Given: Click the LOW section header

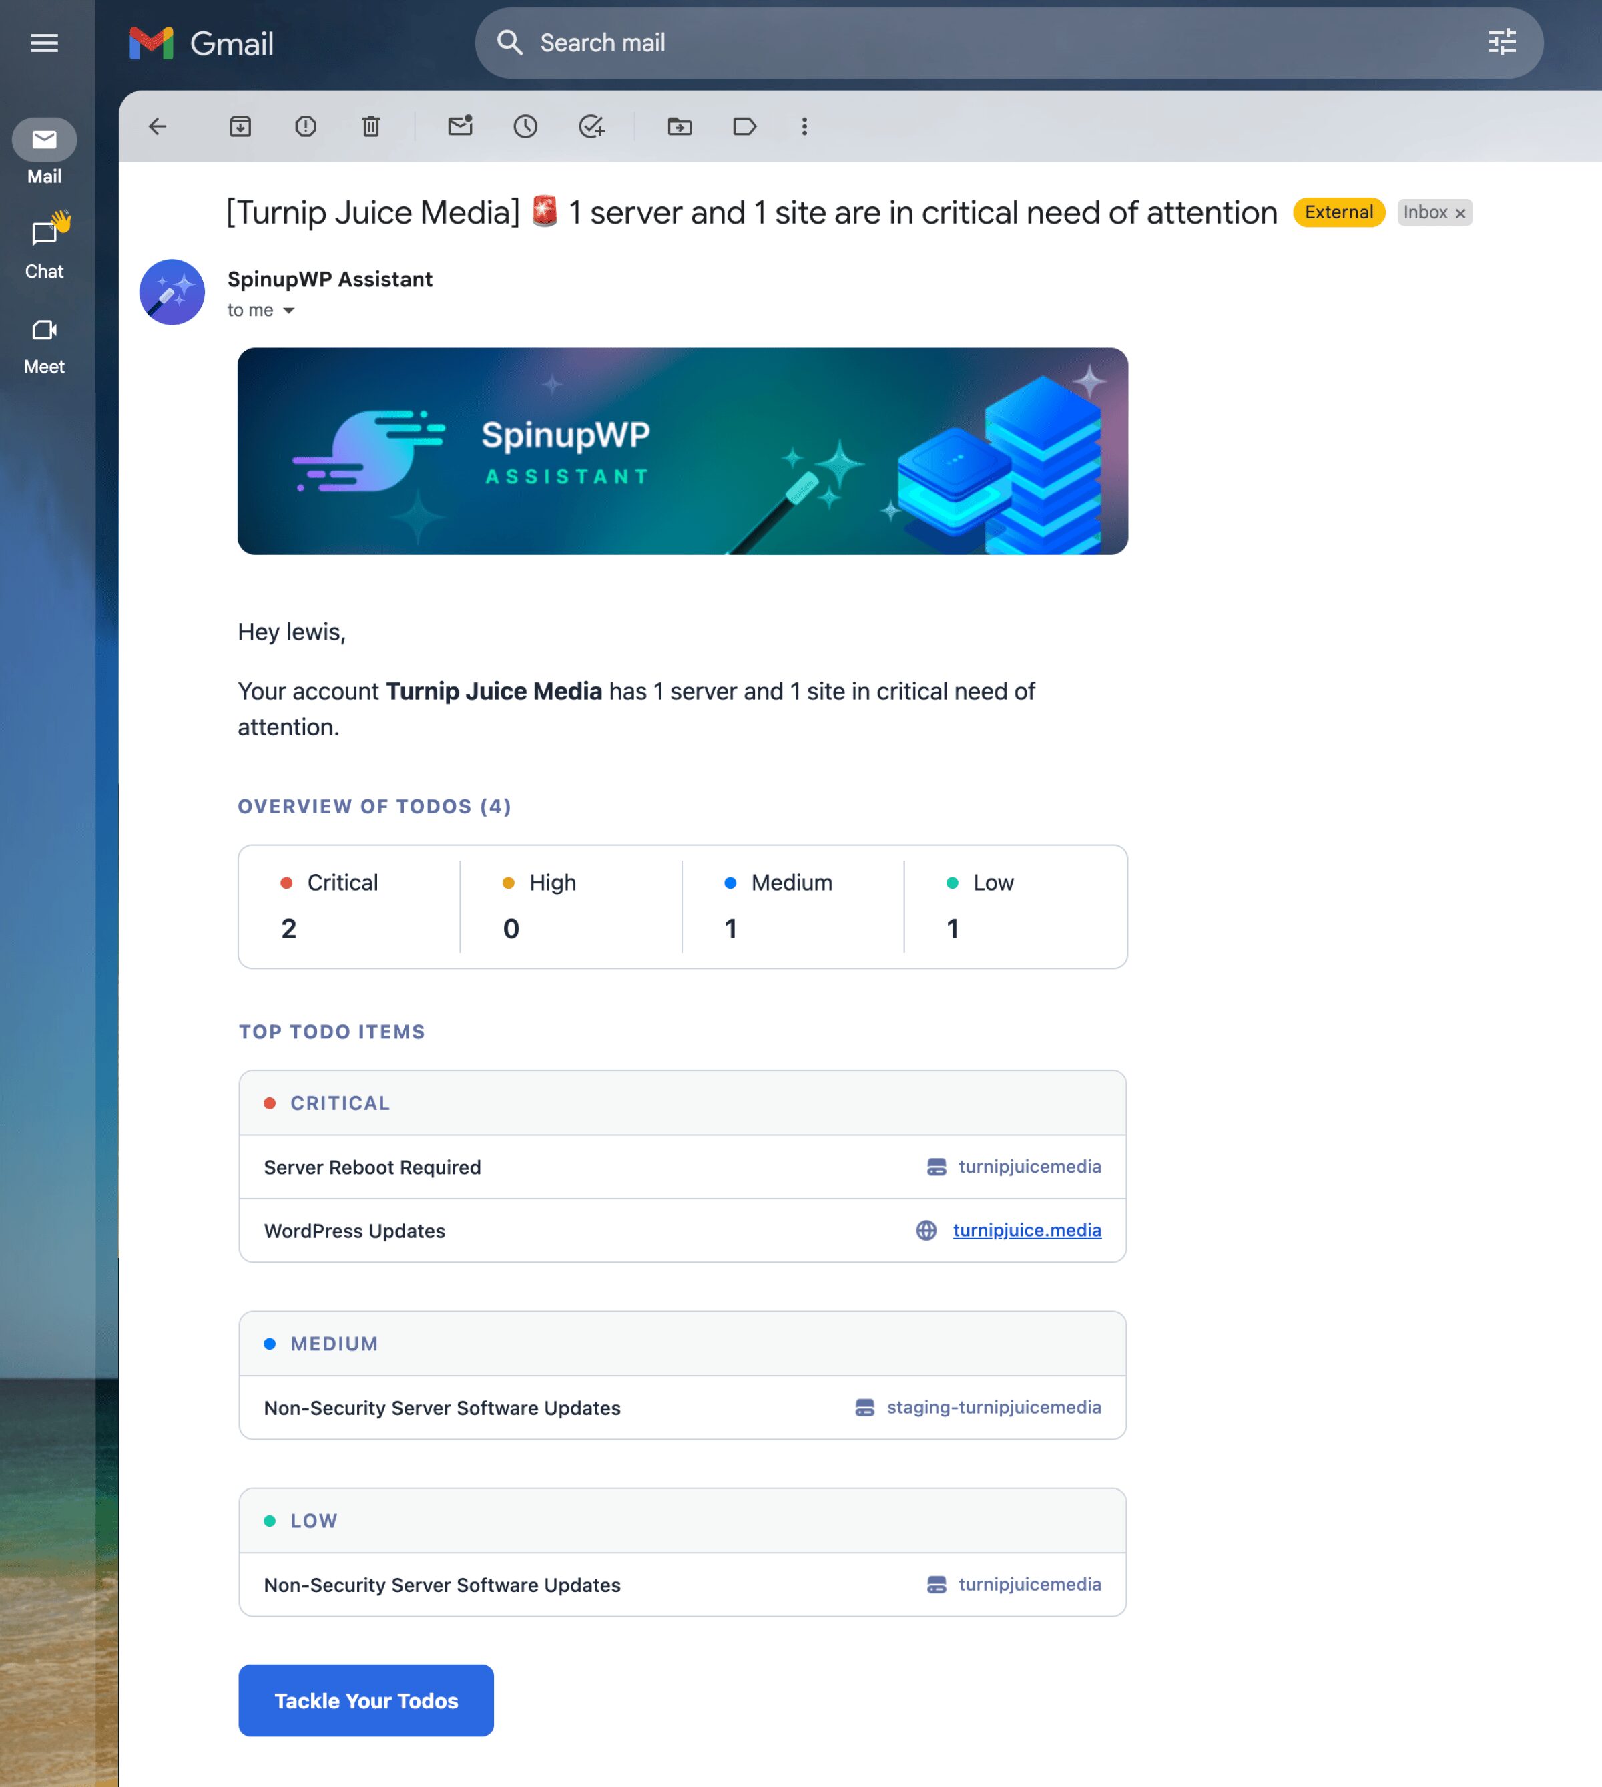Looking at the screenshot, I should [x=682, y=1521].
